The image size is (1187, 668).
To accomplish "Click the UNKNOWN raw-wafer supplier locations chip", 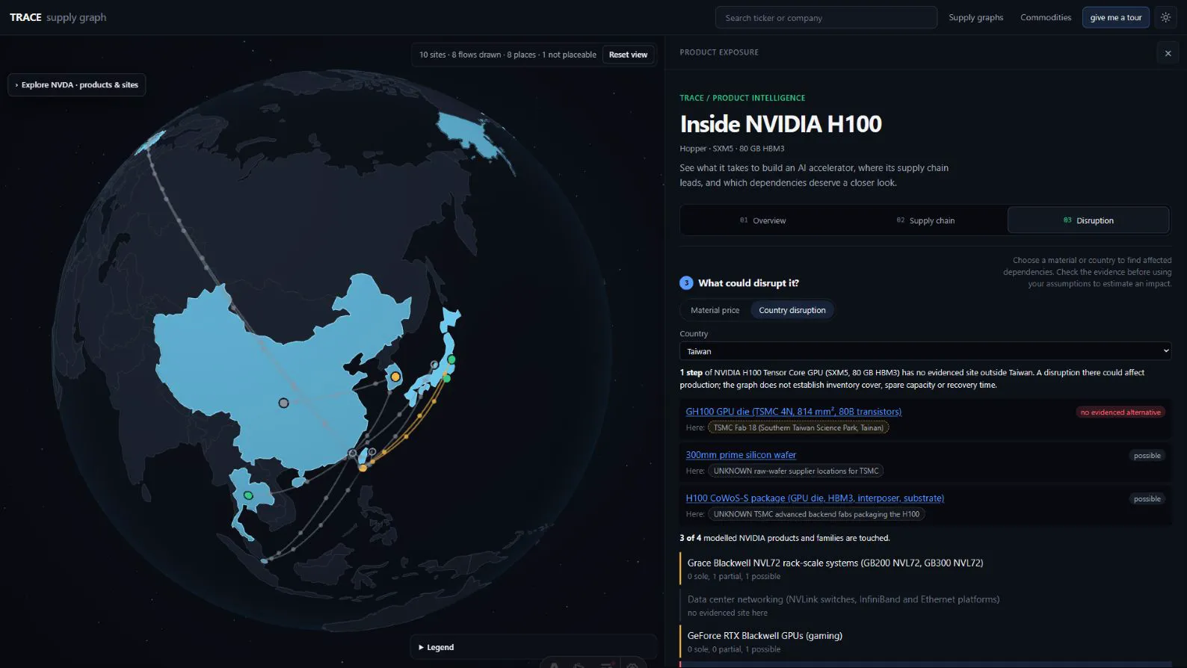I will tap(796, 471).
